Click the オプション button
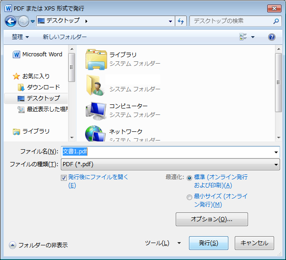This screenshot has height=260, width=286. click(x=211, y=219)
